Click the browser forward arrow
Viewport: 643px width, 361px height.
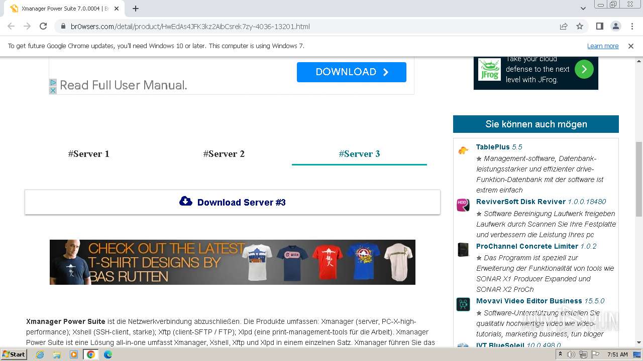27,26
